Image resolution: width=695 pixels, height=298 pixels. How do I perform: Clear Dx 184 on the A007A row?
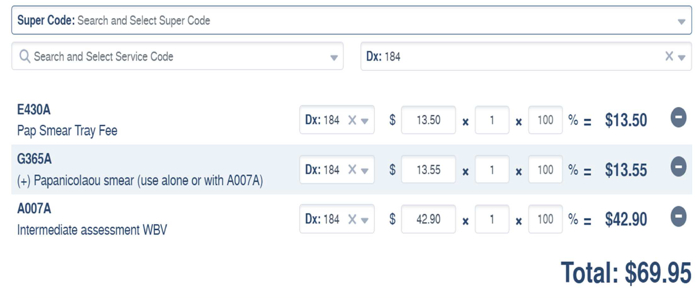pos(352,219)
